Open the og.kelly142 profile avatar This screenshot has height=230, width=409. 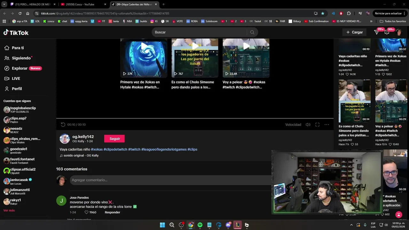[65, 139]
